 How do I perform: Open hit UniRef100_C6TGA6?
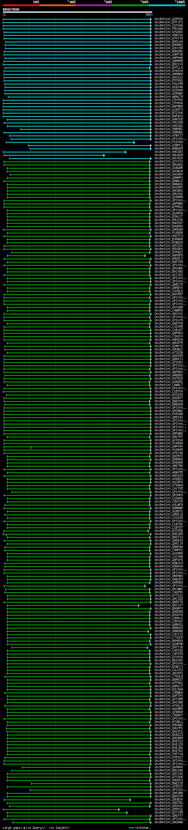[x=169, y=25]
